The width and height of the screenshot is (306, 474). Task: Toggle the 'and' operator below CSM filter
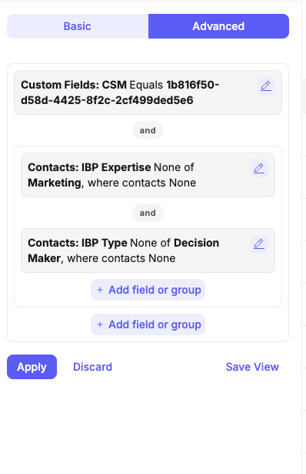(x=148, y=130)
